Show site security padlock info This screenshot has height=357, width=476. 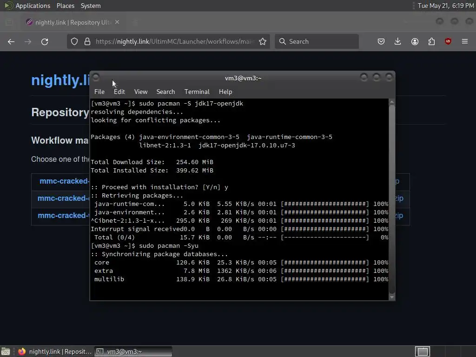87,41
